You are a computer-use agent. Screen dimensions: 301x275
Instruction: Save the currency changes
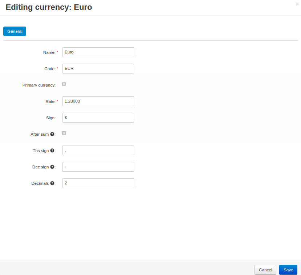pyautogui.click(x=288, y=270)
